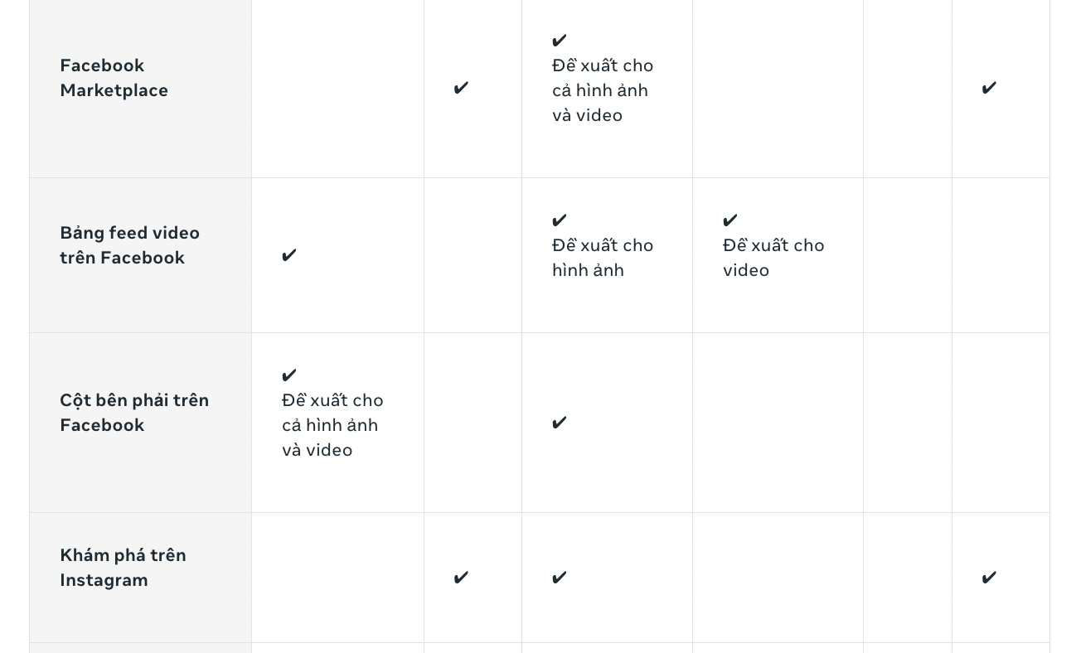Click checkmark in Facebook Marketplace last column
The image size is (1076, 653).
click(x=988, y=88)
